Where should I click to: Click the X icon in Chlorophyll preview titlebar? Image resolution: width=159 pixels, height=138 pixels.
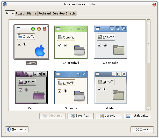(x=84, y=29)
